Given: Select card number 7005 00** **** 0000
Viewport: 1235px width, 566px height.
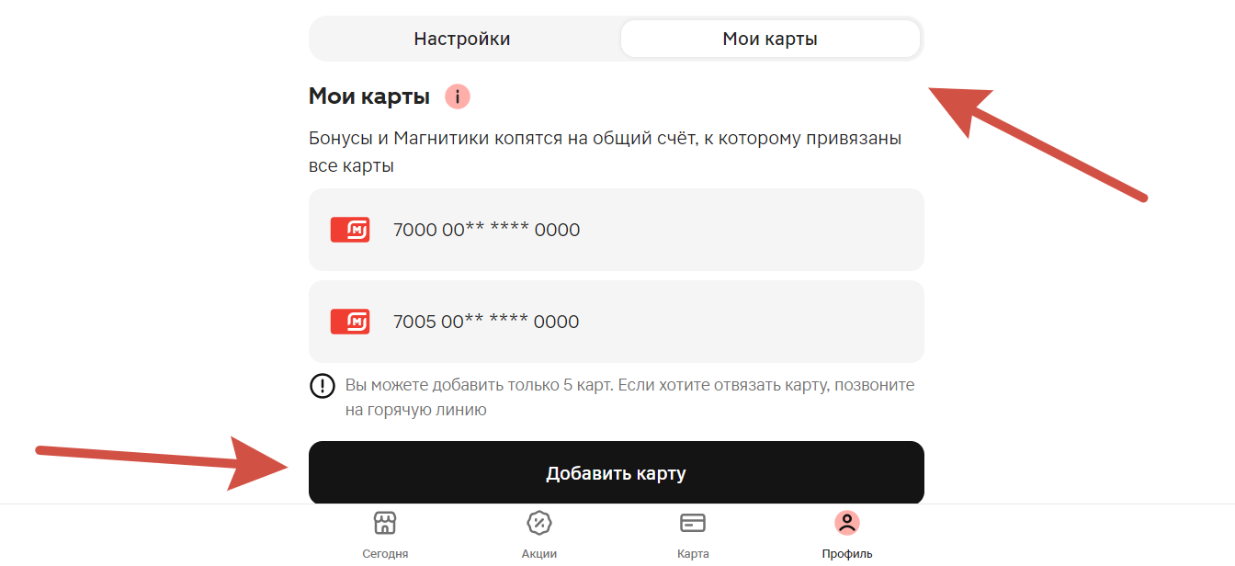Looking at the screenshot, I should pos(486,322).
